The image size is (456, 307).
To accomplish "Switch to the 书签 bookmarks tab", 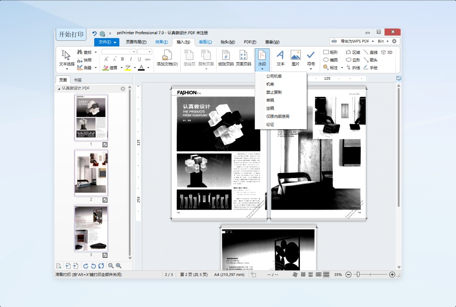I will (78, 80).
